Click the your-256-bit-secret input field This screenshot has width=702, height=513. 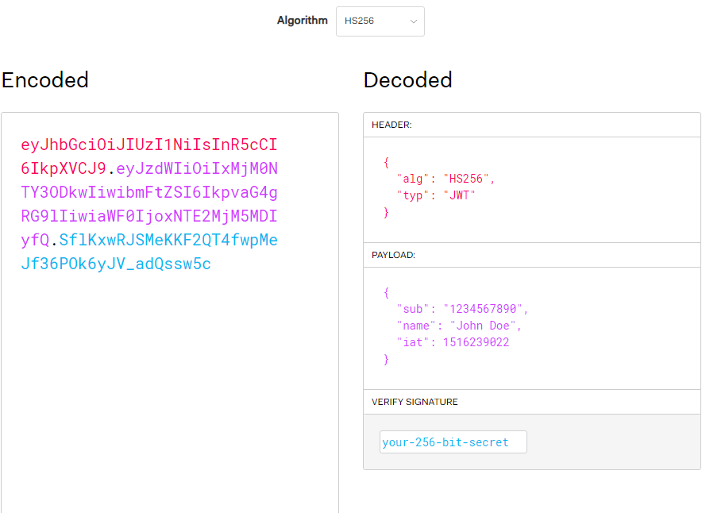pyautogui.click(x=453, y=442)
